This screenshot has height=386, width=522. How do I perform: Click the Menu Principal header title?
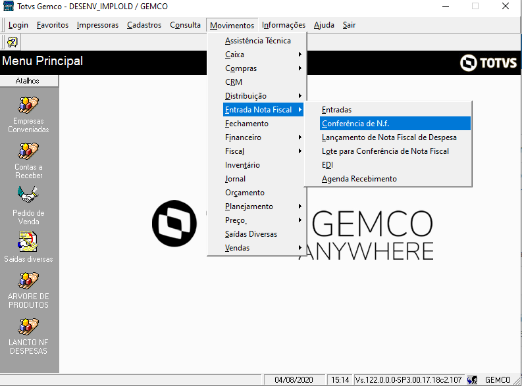coord(43,61)
